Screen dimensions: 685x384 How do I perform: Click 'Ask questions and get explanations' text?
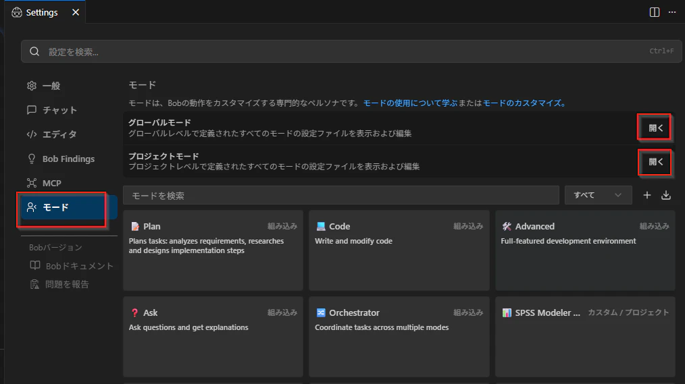[x=188, y=327]
